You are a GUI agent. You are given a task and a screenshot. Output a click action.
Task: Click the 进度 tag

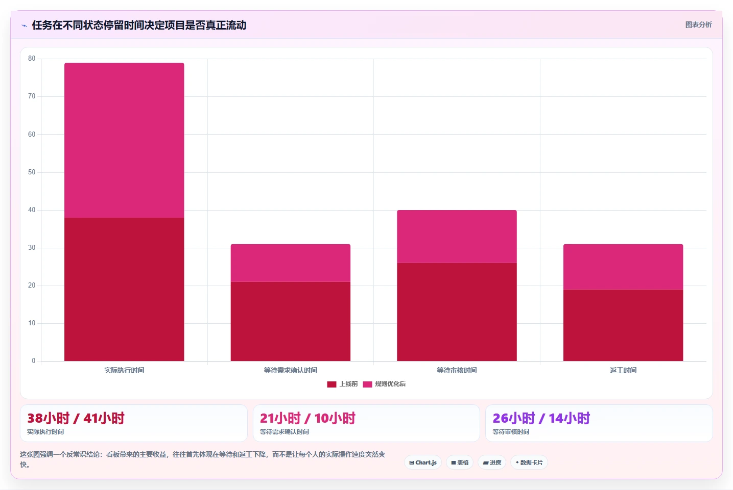[492, 462]
